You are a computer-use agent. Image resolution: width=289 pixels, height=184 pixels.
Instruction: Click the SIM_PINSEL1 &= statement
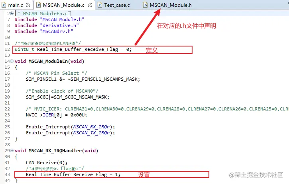pyautogui.click(x=83, y=79)
